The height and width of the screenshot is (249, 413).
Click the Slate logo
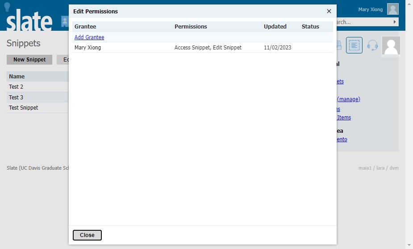29,20
